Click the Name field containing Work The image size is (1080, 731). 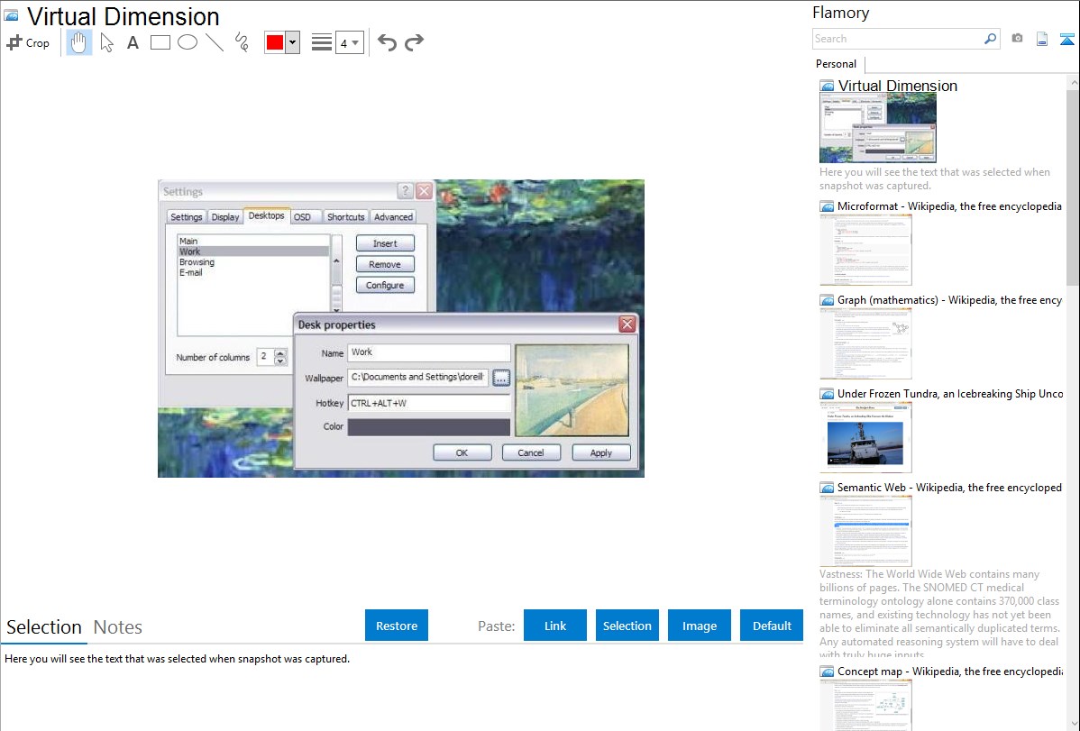coord(428,352)
